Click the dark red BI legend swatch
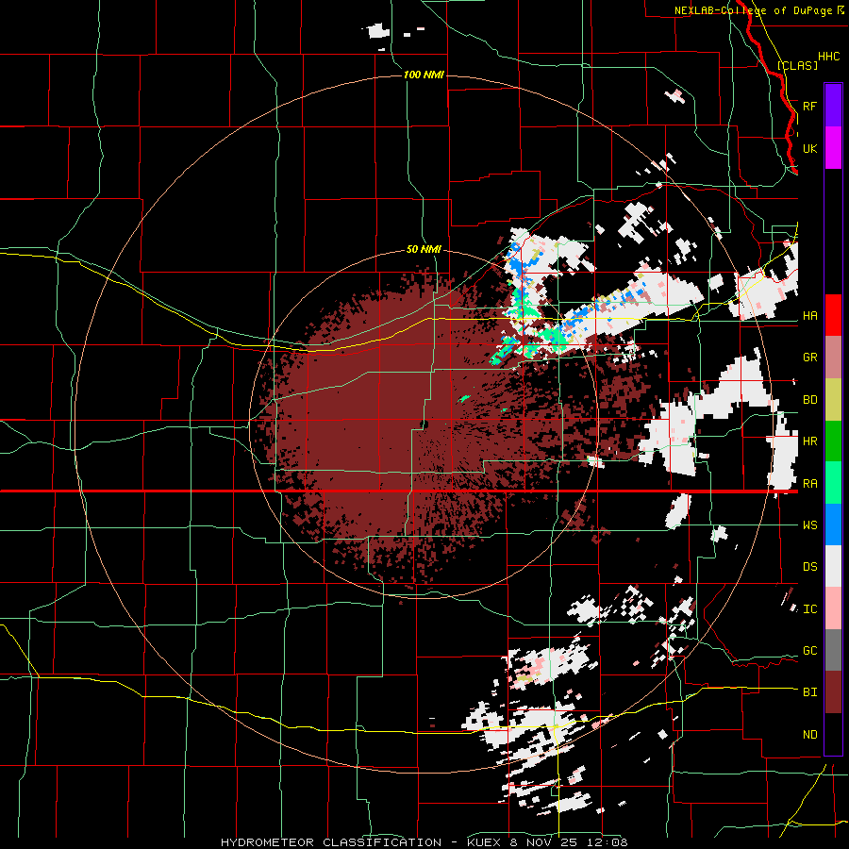The height and width of the screenshot is (849, 849). pos(833,692)
